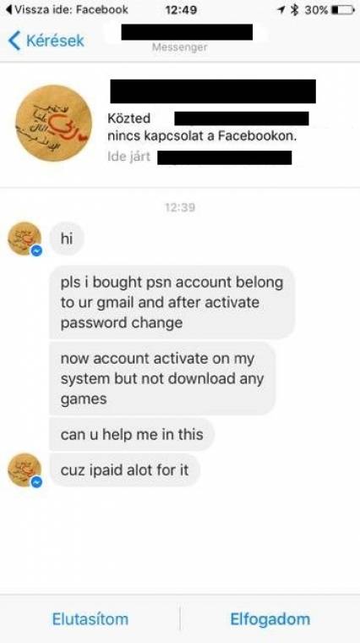360x643 pixels.
Task: Select 'now account activate' message bubble
Action: coord(162,378)
